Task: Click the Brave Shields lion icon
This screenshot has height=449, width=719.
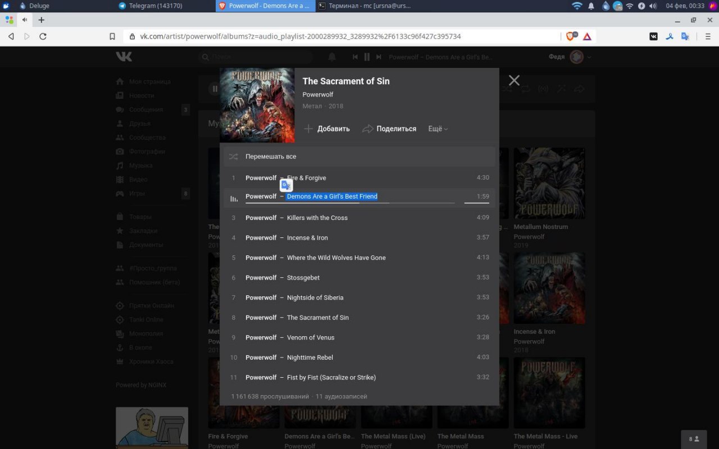Action: pyautogui.click(x=571, y=36)
